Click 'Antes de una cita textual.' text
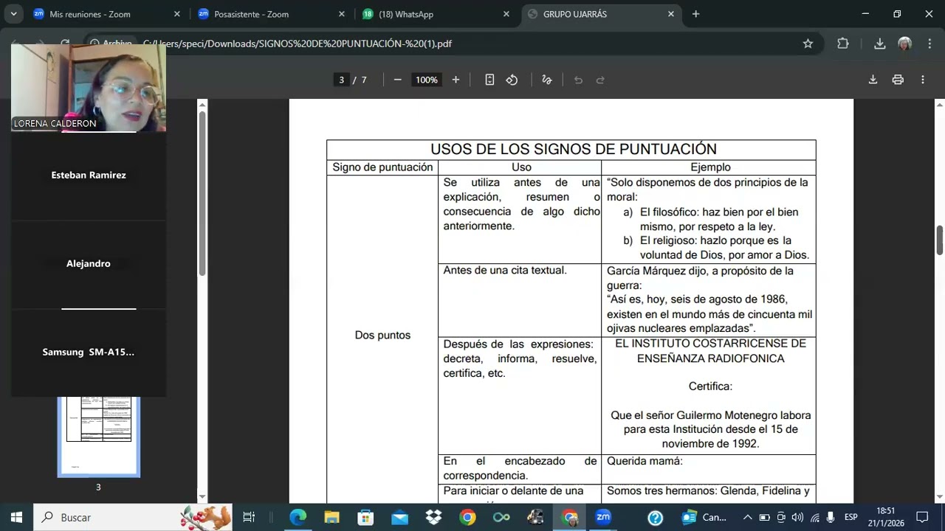Screen dimensions: 945x531 tap(505, 271)
